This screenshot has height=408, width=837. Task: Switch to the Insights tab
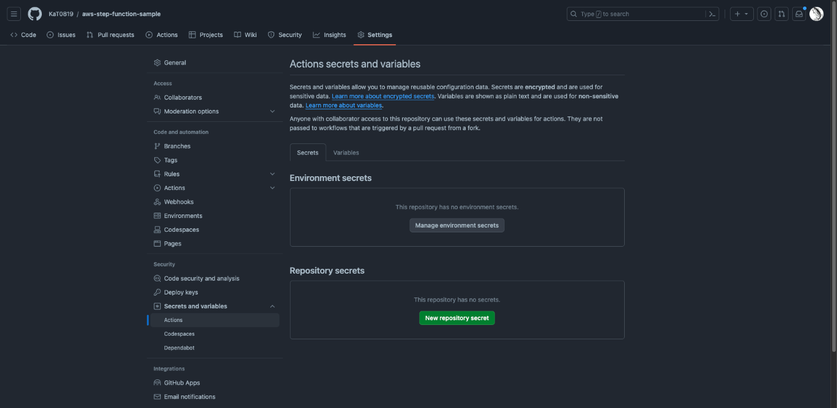click(329, 35)
